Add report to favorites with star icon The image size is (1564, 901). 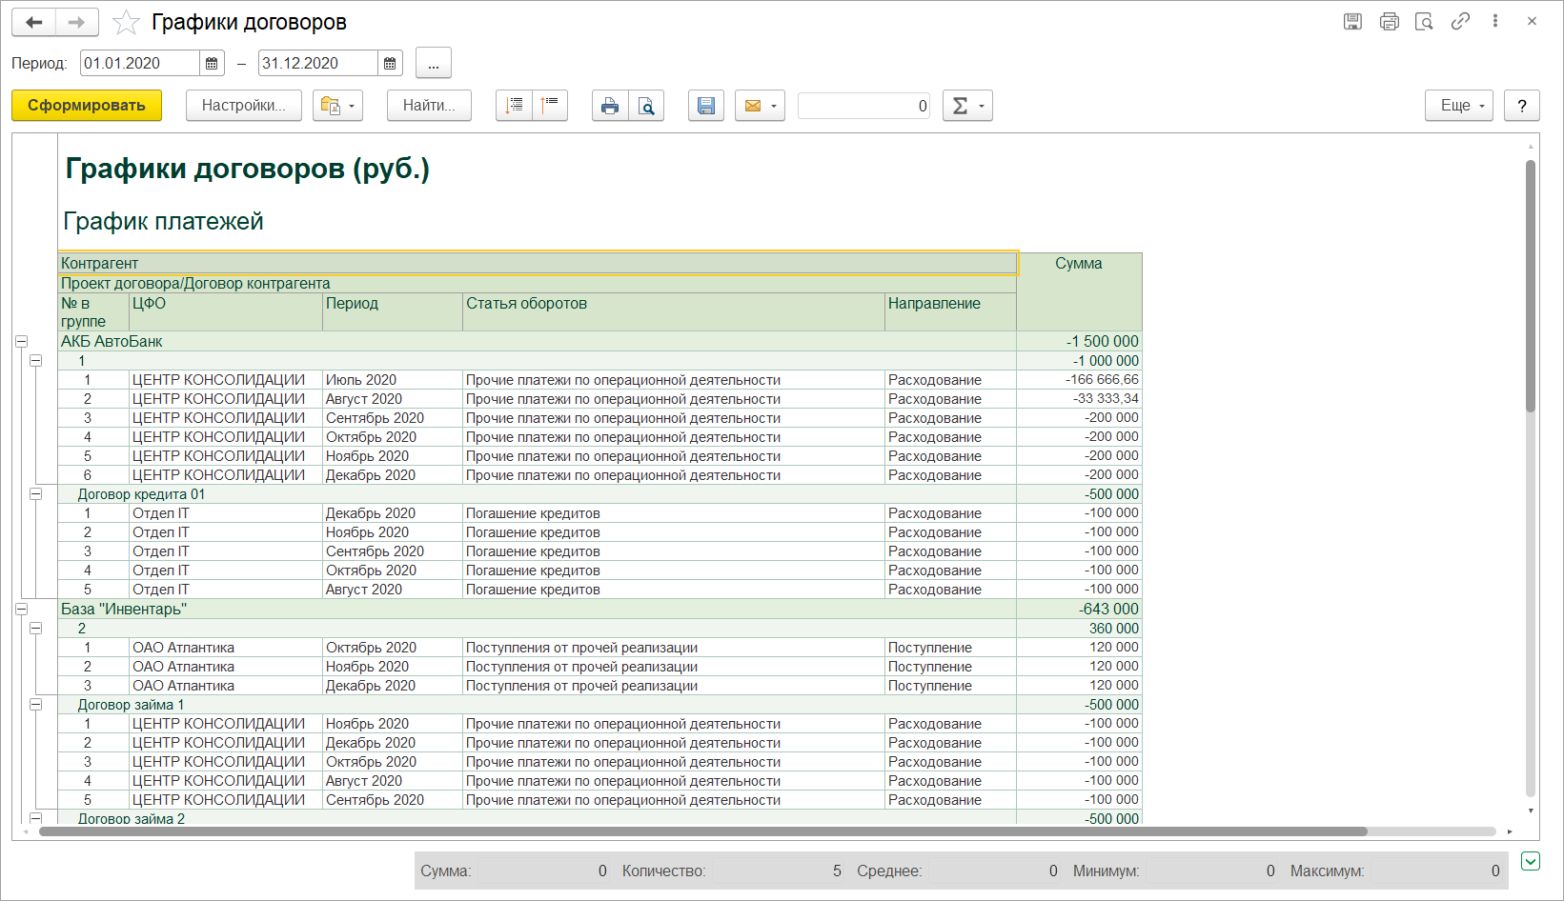pyautogui.click(x=126, y=22)
